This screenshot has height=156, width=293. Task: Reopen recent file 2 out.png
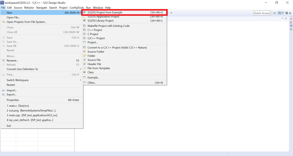(x=41, y=110)
